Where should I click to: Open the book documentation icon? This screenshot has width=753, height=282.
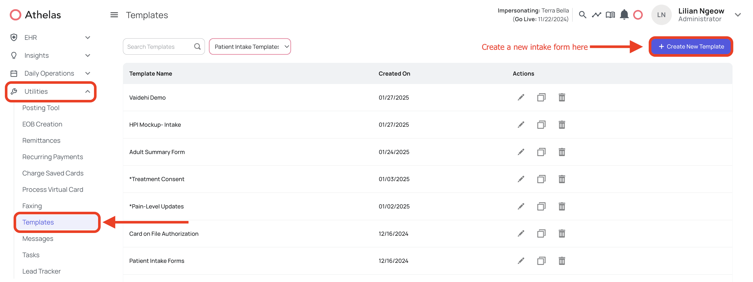(610, 15)
